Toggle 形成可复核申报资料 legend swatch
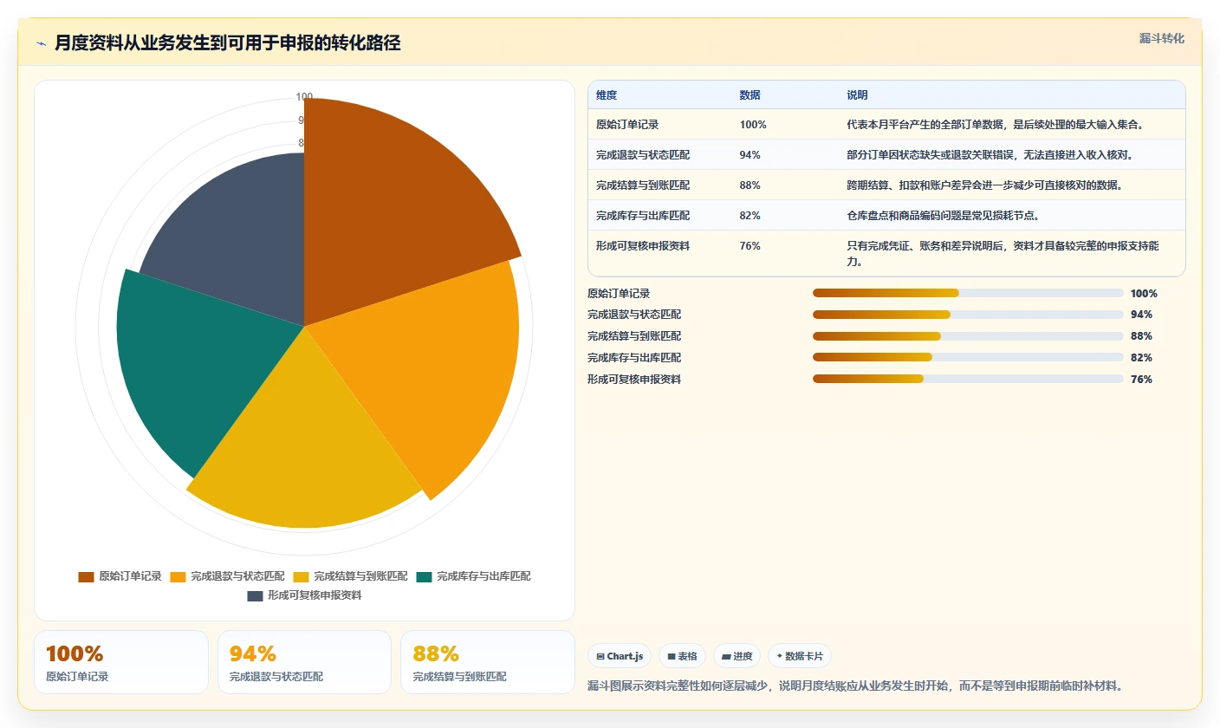Viewport: 1220px width, 728px height. [x=255, y=595]
